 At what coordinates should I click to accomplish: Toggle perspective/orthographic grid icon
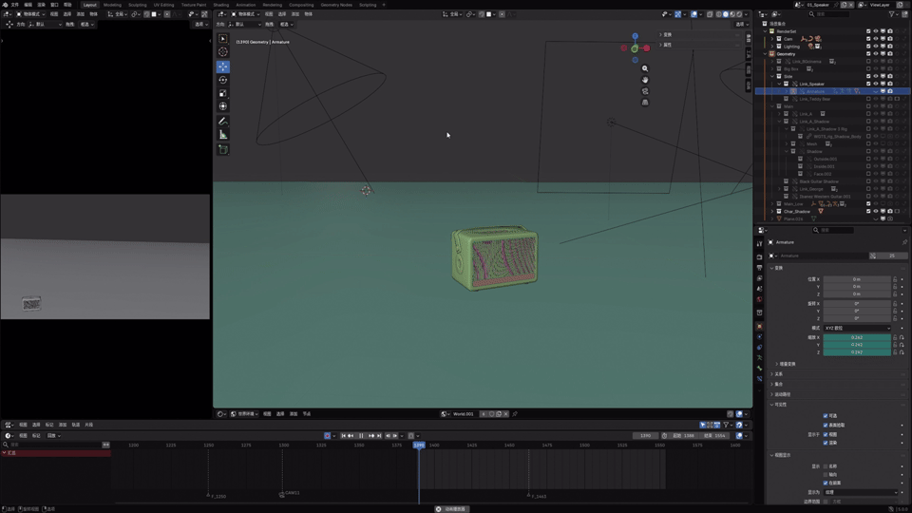(x=645, y=103)
